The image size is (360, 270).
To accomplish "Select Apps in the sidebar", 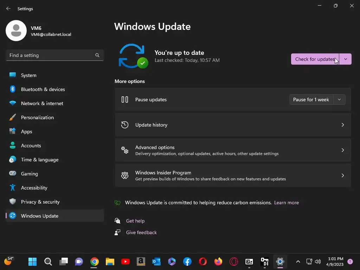I will [54, 131].
